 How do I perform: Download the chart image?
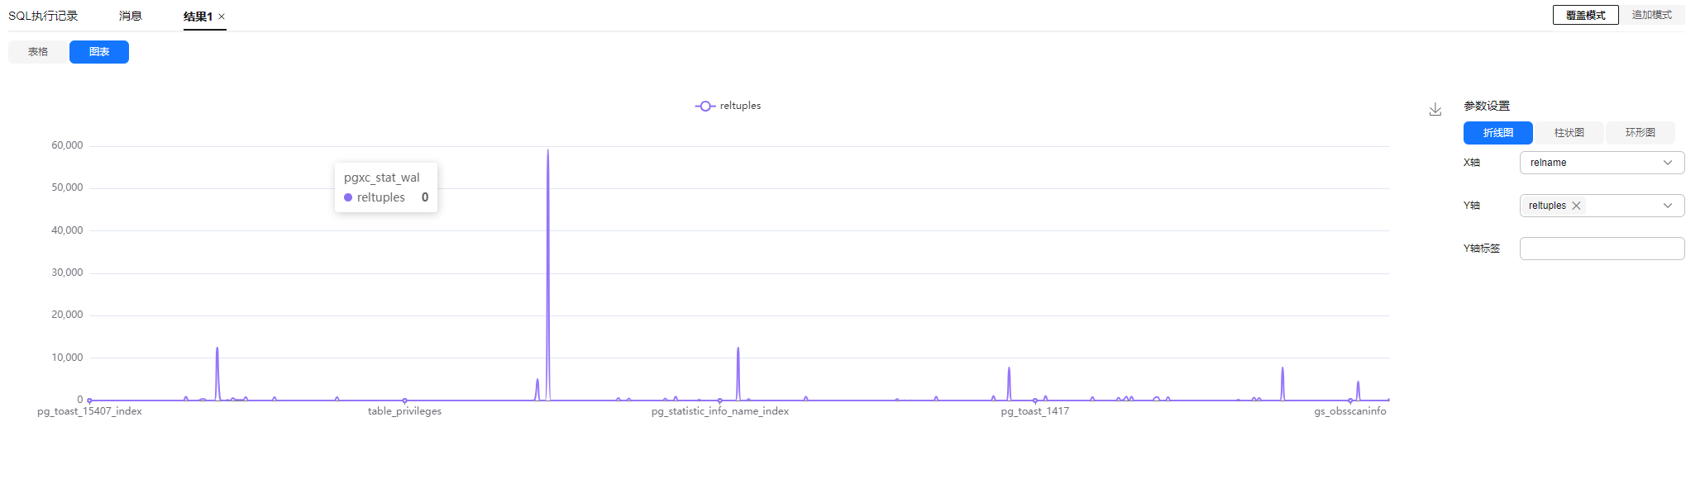point(1435,109)
